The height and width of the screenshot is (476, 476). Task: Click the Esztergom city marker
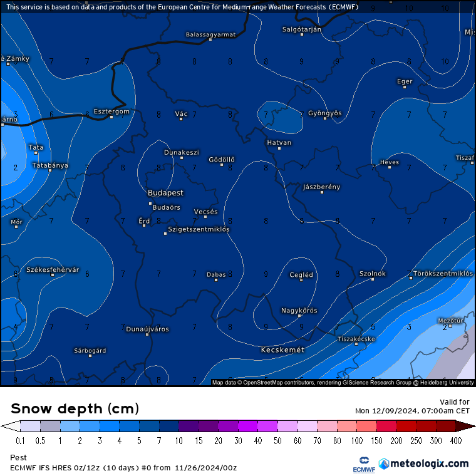point(111,117)
